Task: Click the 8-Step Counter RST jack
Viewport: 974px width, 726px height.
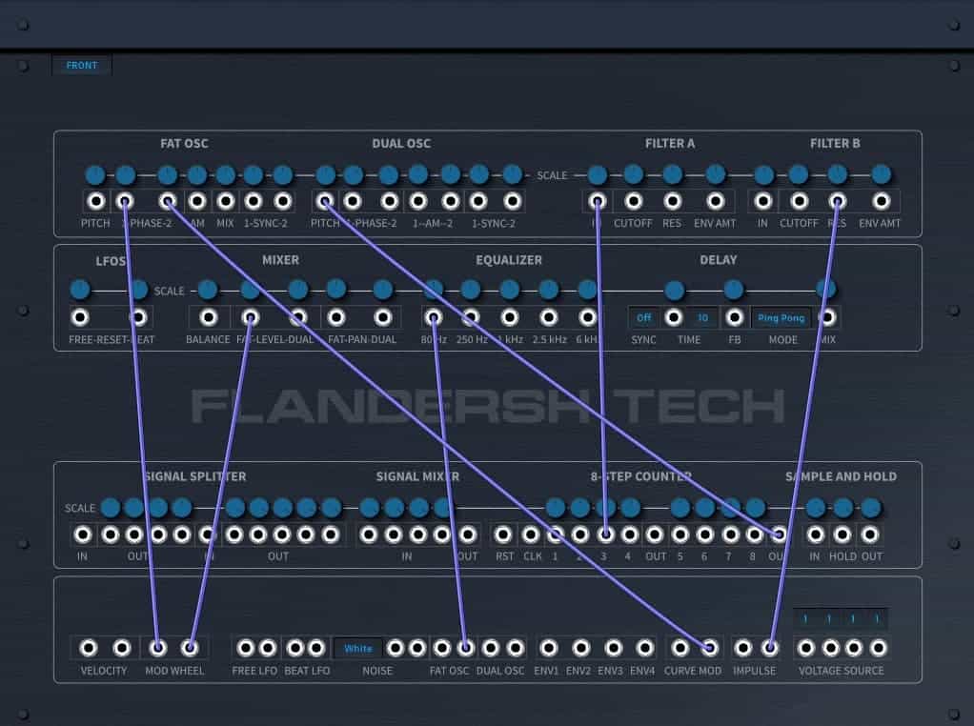Action: [x=503, y=534]
